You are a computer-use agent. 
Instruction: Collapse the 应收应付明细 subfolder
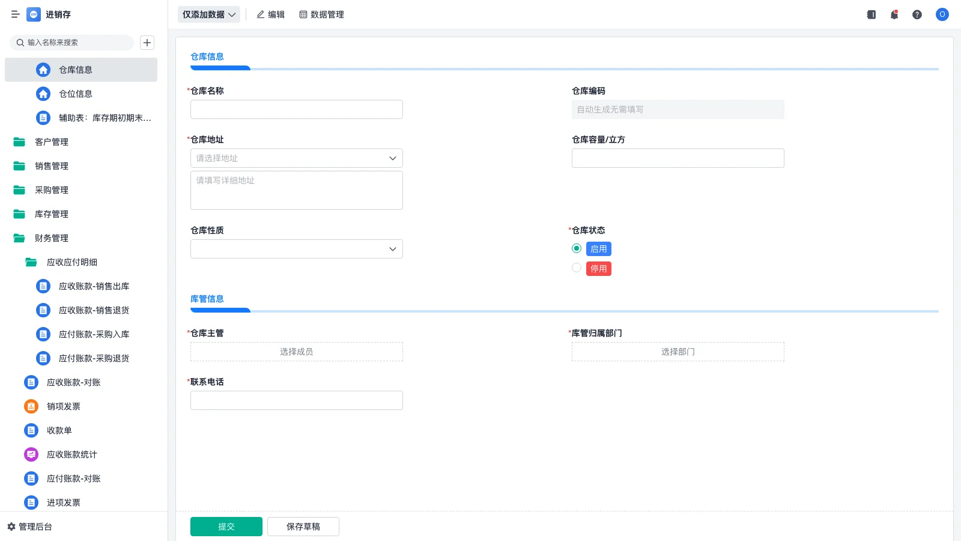[x=81, y=262]
